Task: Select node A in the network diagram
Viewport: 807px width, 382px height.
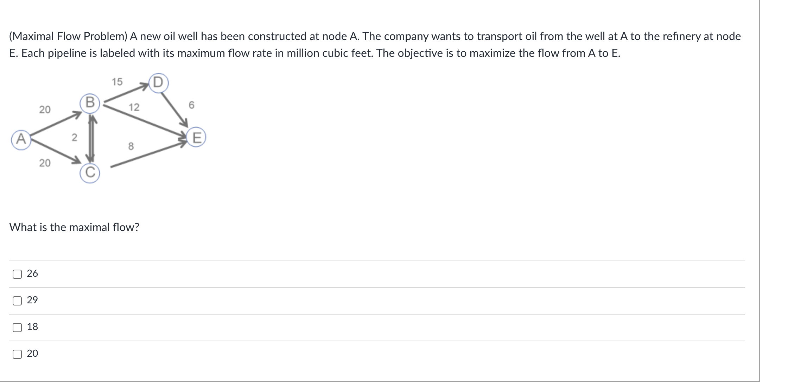Action: click(21, 139)
